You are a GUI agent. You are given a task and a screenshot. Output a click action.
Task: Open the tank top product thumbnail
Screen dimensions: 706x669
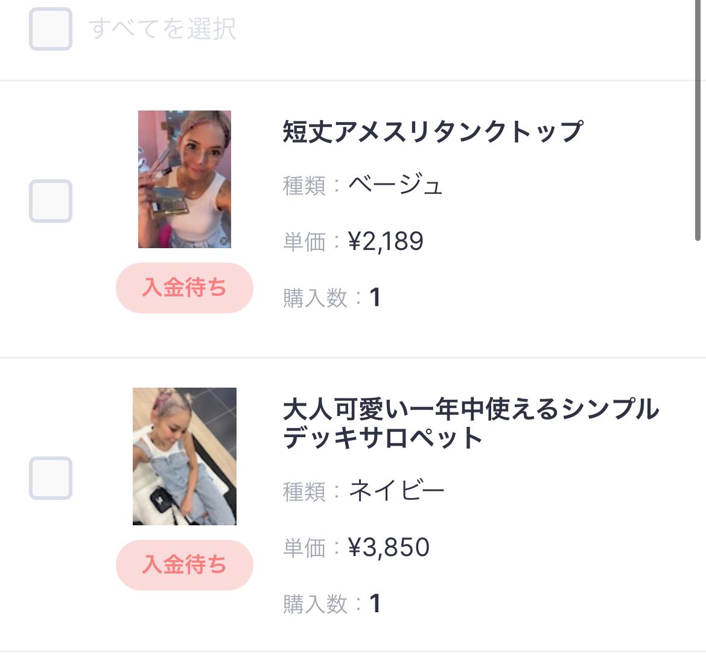(x=184, y=179)
